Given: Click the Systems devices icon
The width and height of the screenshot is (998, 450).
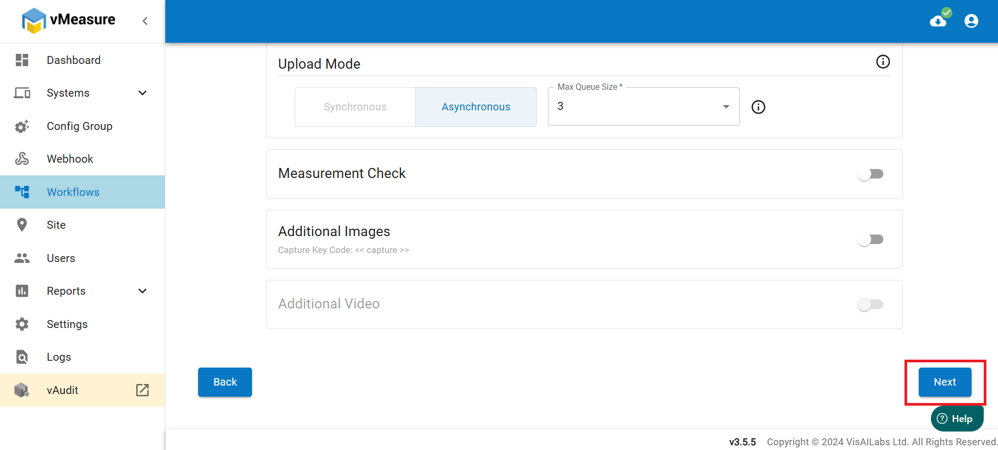Looking at the screenshot, I should coord(22,93).
